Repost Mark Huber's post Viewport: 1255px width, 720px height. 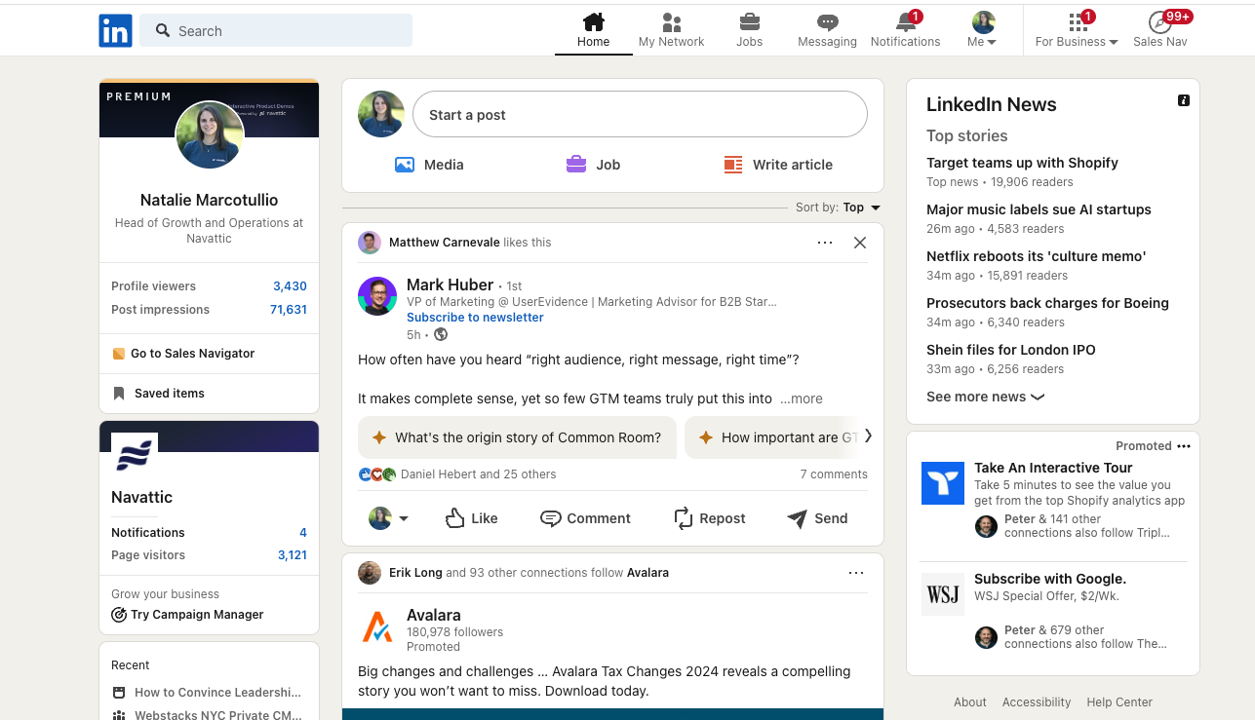pos(709,518)
